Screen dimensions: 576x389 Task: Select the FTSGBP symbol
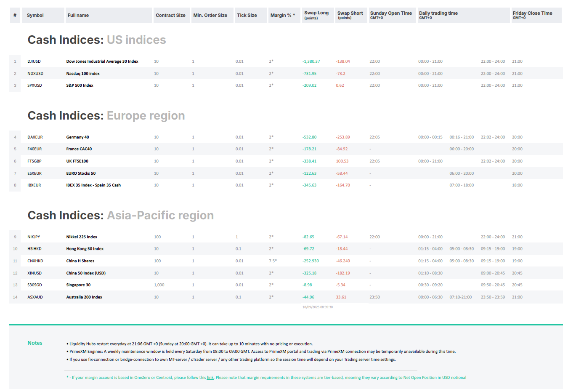click(35, 161)
